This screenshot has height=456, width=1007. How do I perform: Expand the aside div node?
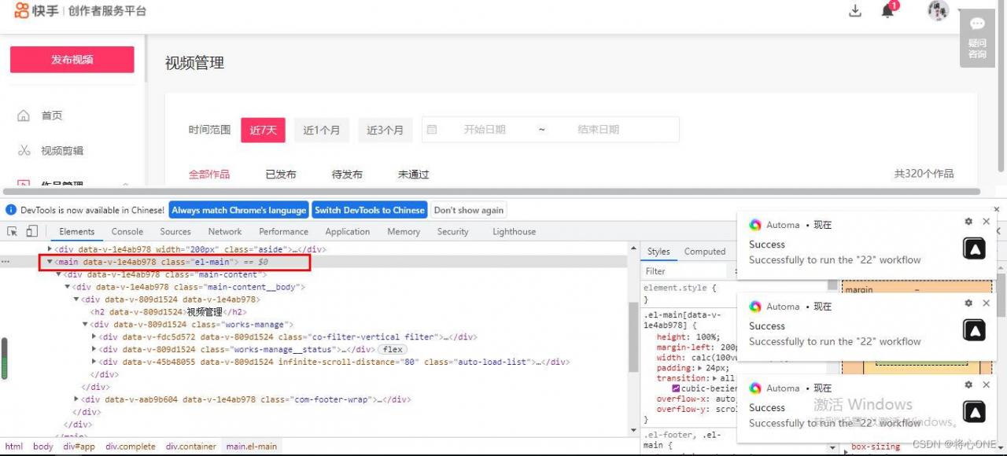tap(50, 249)
